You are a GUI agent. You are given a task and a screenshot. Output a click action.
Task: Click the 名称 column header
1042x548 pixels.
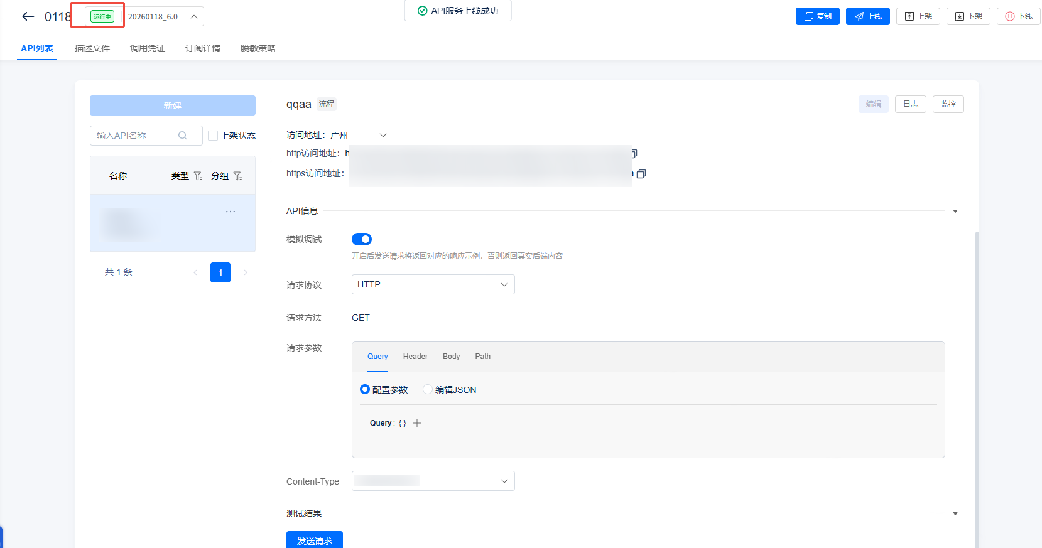118,176
